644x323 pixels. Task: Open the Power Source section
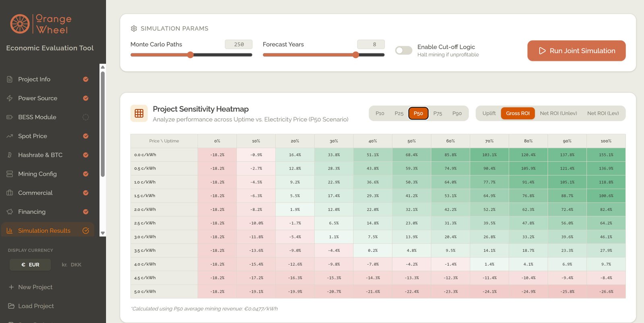pyautogui.click(x=47, y=98)
